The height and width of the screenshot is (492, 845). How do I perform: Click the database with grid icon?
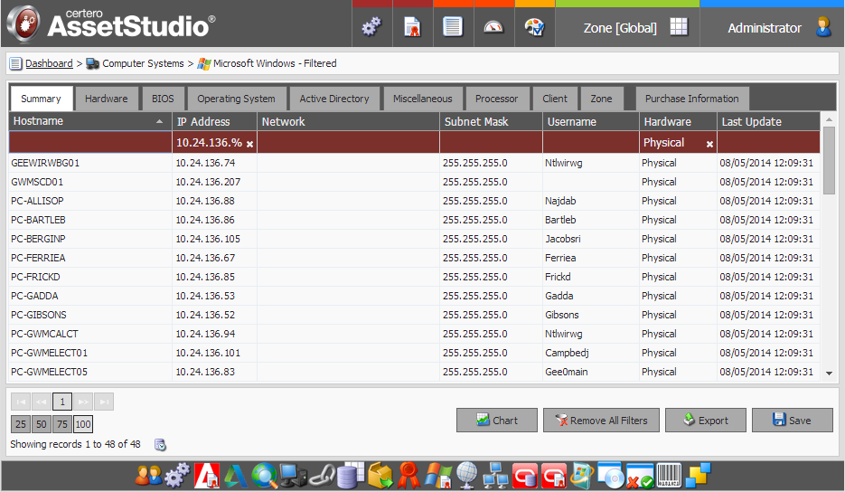351,476
